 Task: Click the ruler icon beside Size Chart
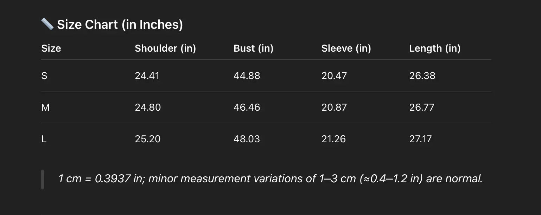click(47, 24)
